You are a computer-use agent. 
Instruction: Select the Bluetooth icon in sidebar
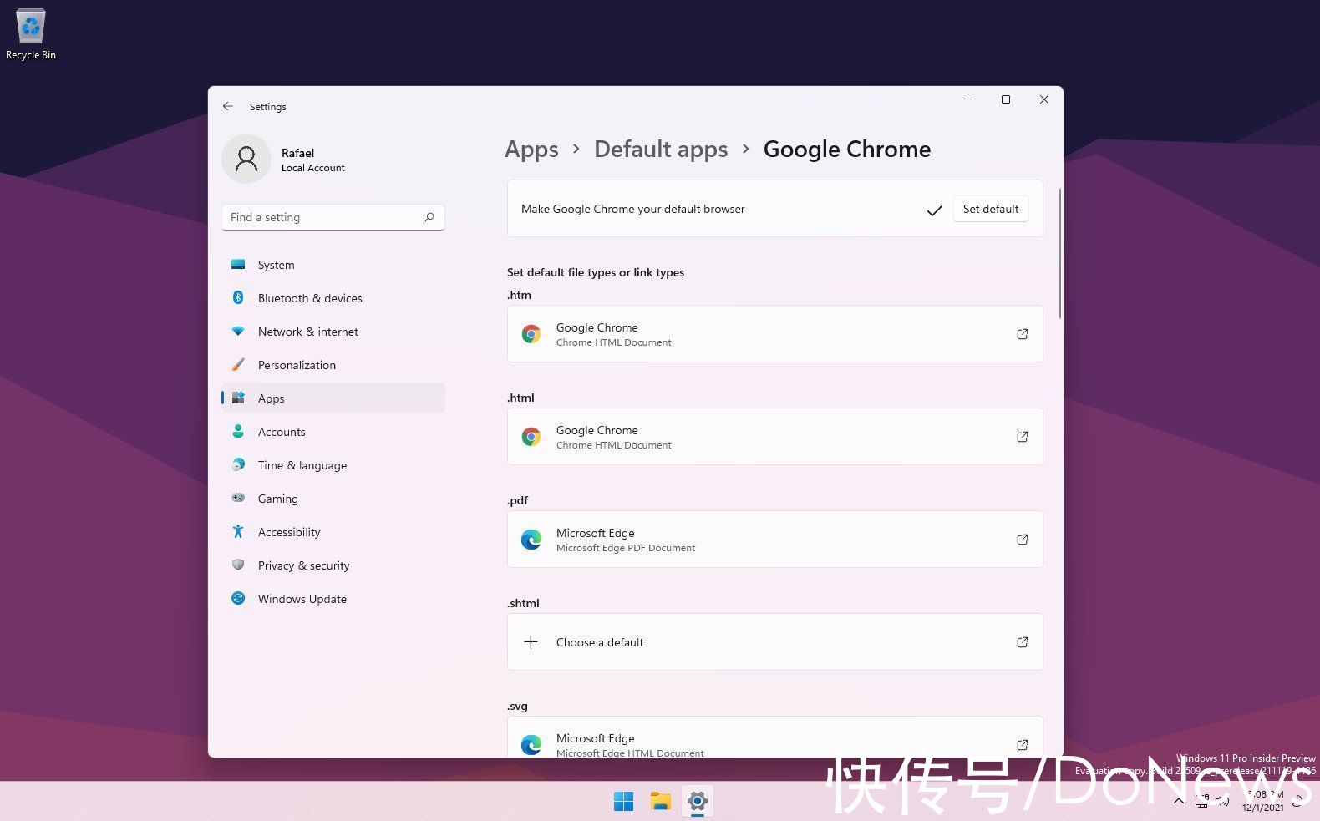(x=238, y=298)
